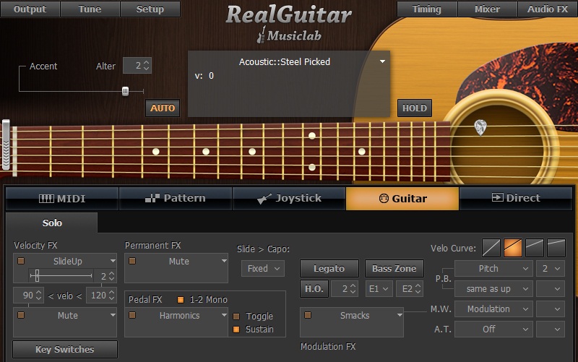Click the guitar pick over the soundhole
This screenshot has height=362, width=578.
[480, 128]
